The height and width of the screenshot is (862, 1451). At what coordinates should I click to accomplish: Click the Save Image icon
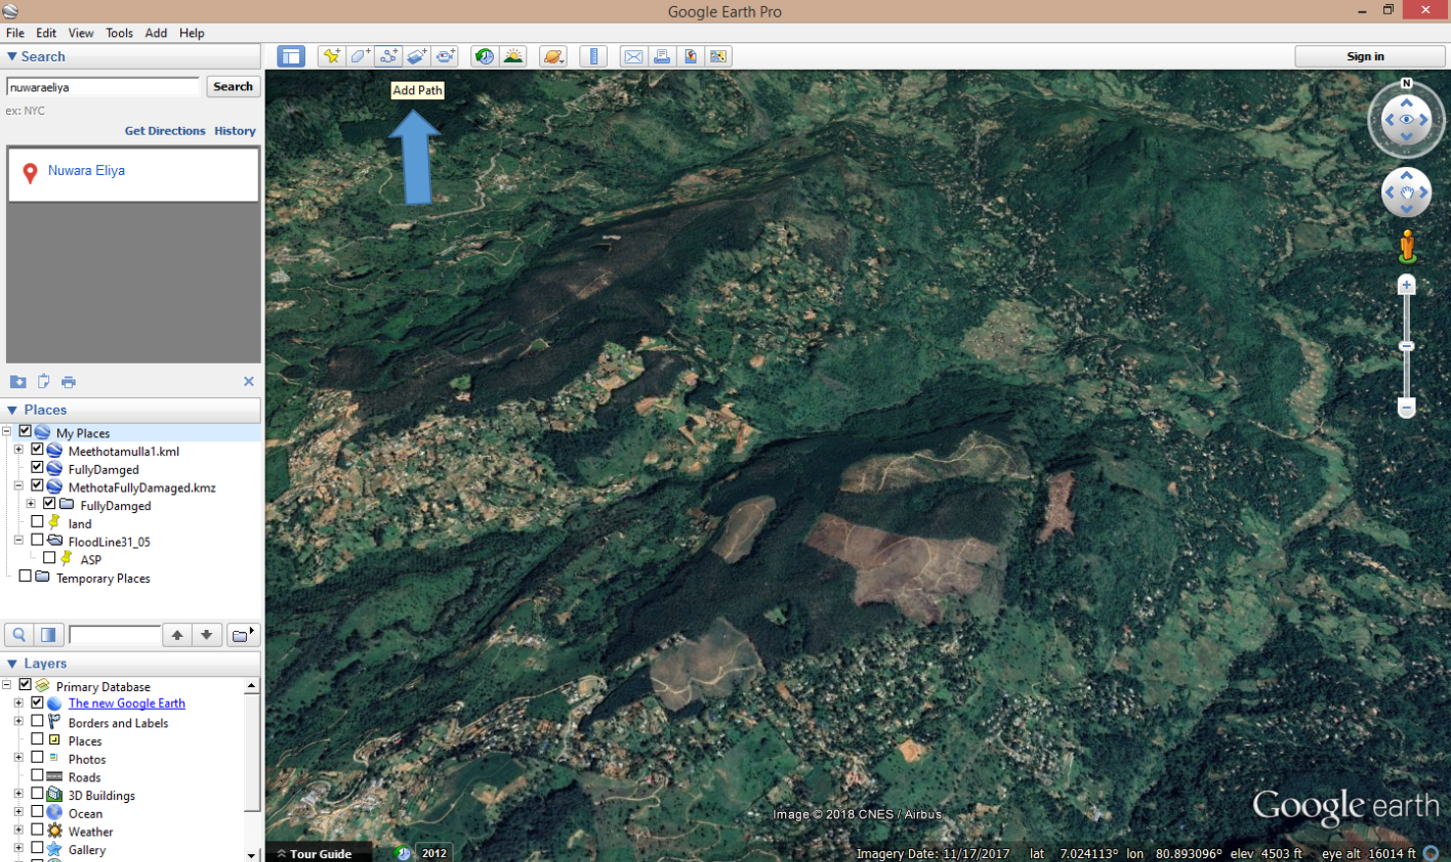[691, 56]
